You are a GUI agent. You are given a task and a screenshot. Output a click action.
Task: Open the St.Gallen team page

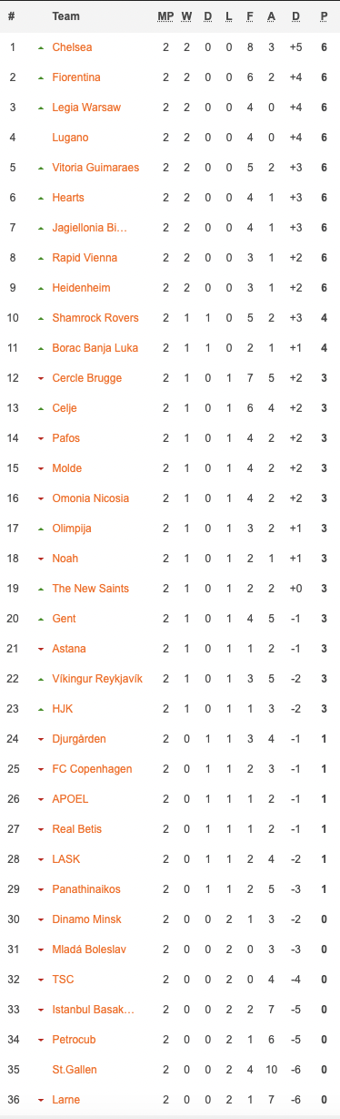point(75,1070)
